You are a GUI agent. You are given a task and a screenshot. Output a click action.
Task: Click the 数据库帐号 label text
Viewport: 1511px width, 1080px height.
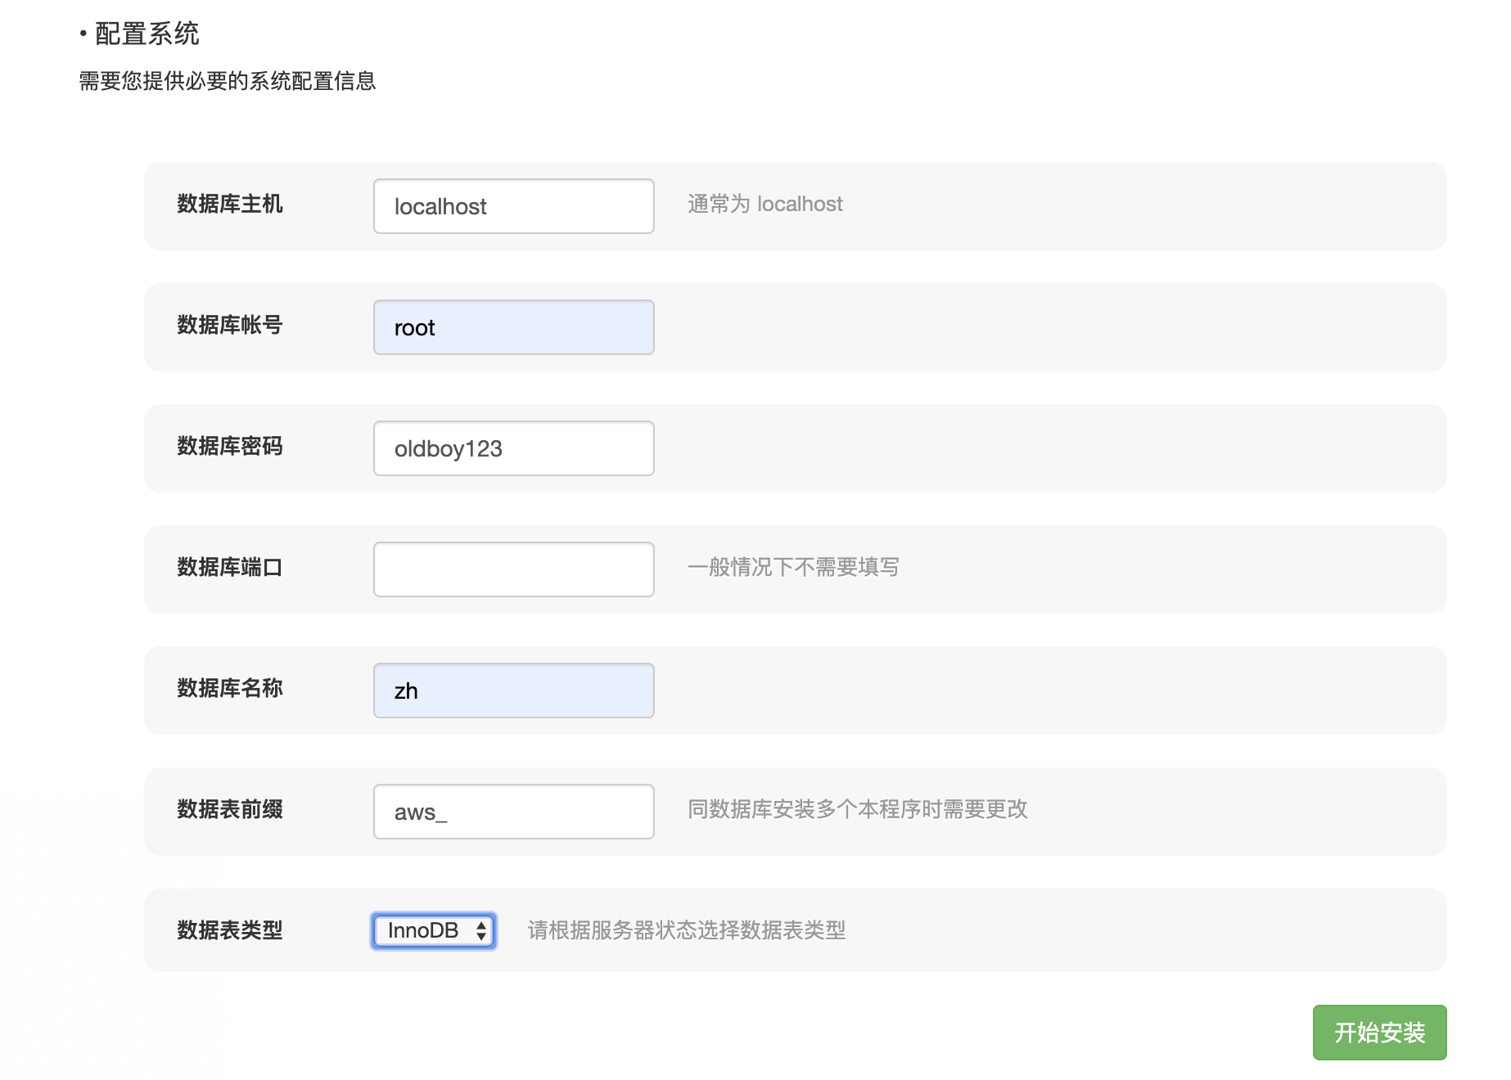coord(230,325)
